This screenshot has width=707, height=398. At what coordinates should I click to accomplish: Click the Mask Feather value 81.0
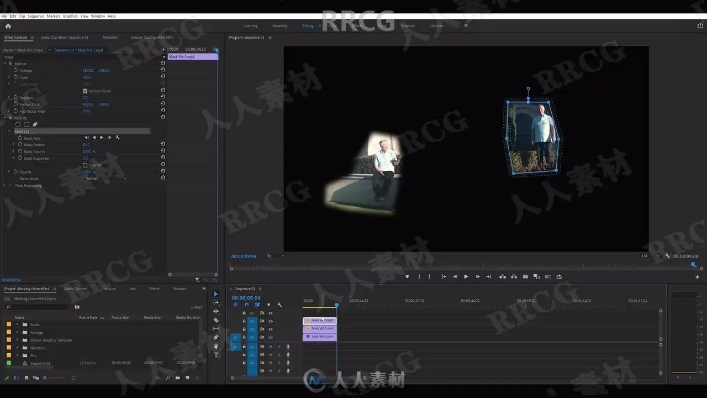coord(86,145)
